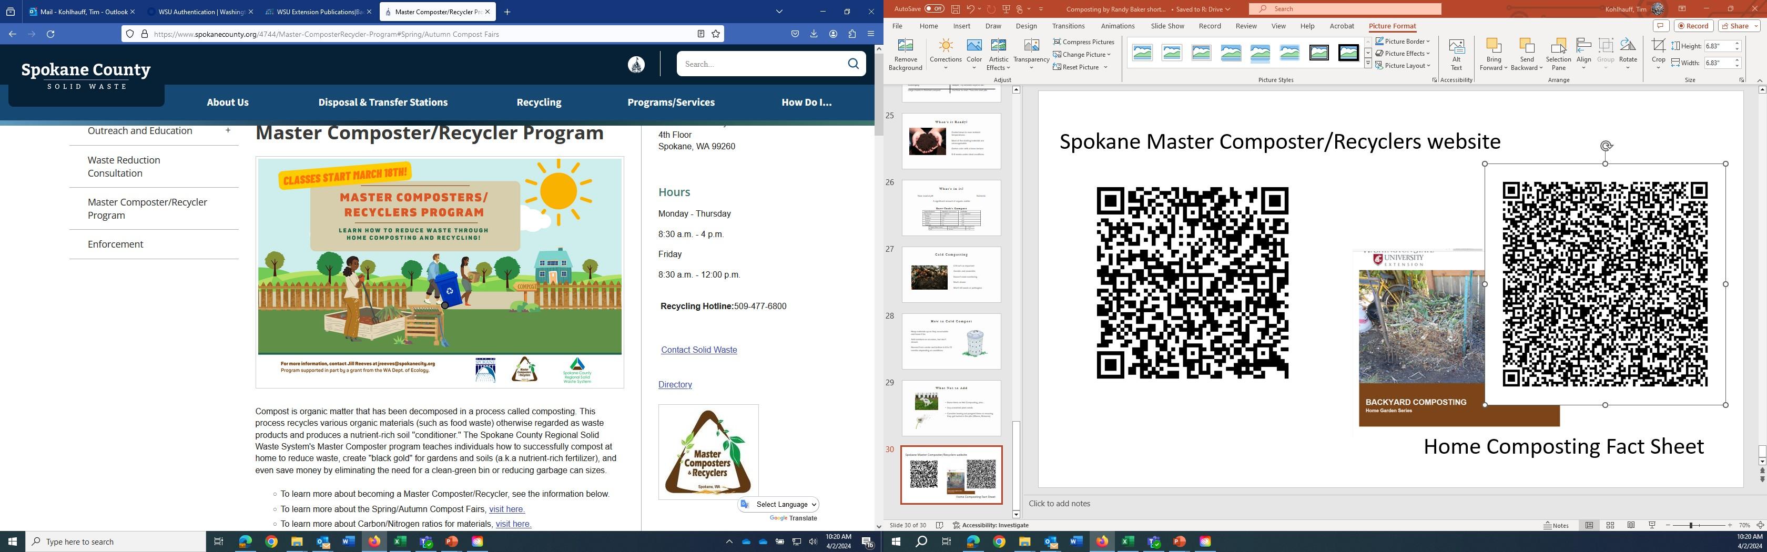Open the Picture Border dropdown
The image size is (1767, 552).
(1402, 41)
